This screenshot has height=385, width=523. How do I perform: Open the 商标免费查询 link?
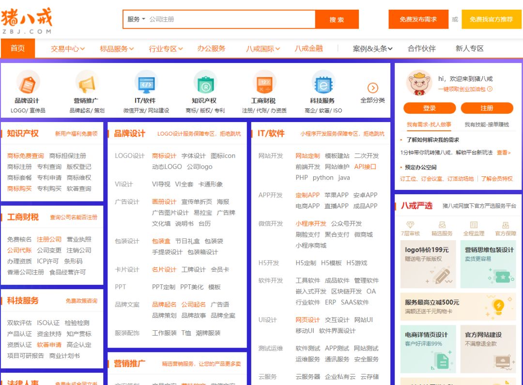tap(27, 156)
